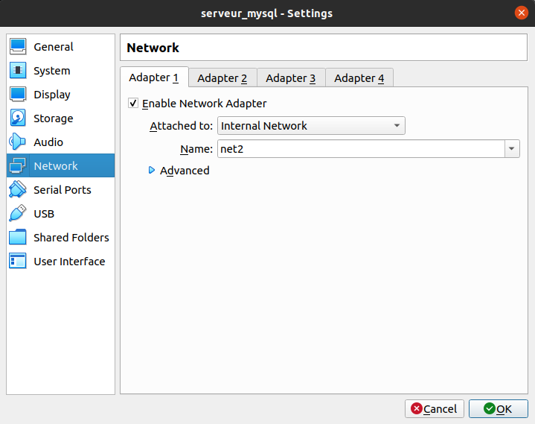Open the General settings icon
The height and width of the screenshot is (424, 535).
[19, 47]
